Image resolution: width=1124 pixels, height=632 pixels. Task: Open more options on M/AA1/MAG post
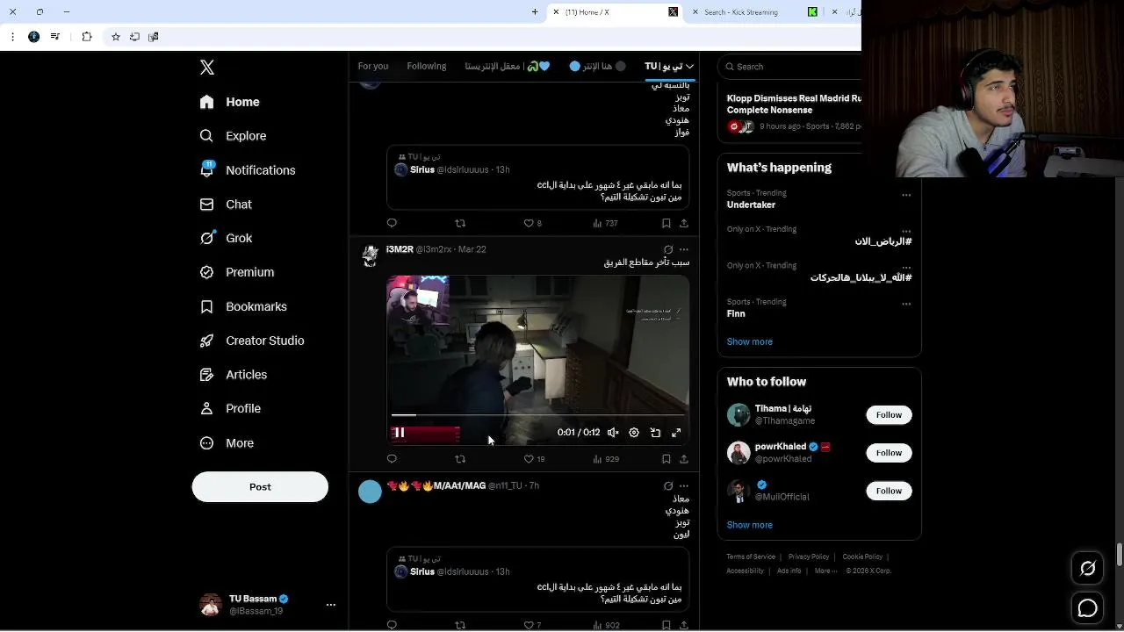point(684,485)
